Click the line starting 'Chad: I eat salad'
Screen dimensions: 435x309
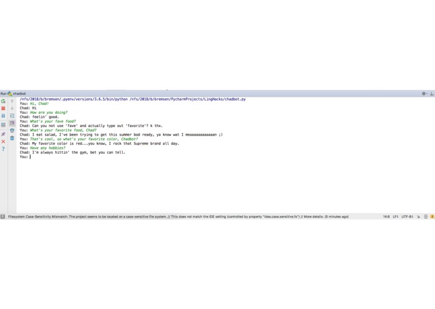click(121, 134)
